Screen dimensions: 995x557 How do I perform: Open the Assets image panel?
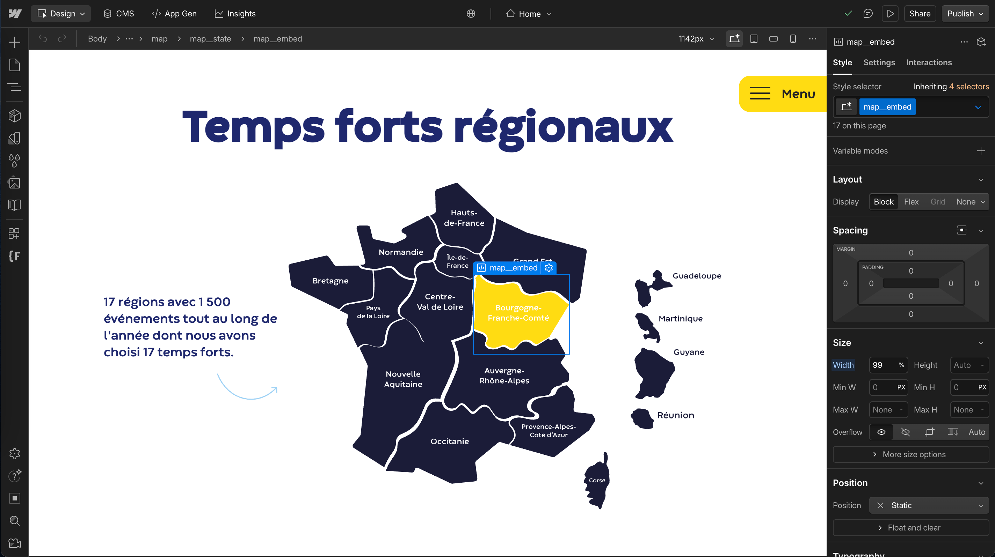14,183
